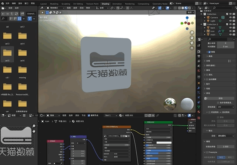Open the GGX distribution dropdown in node
This screenshot has height=165, width=237.
(x=158, y=129)
